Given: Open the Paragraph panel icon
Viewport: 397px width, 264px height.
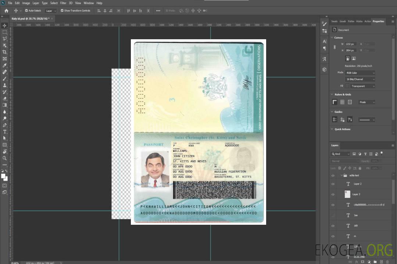Looking at the screenshot, I should coord(324,48).
